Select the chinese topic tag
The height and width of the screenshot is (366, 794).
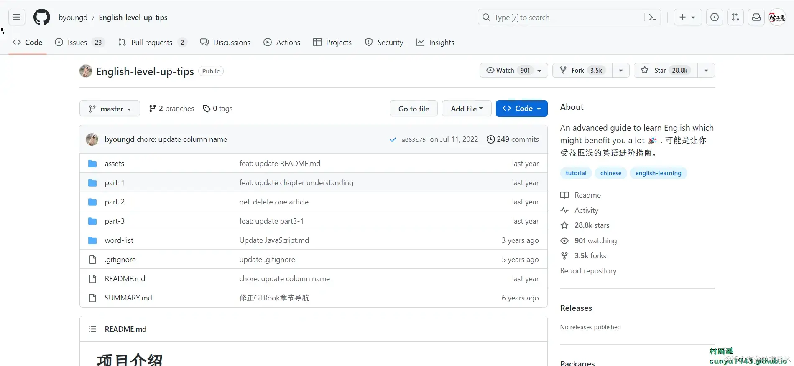610,173
